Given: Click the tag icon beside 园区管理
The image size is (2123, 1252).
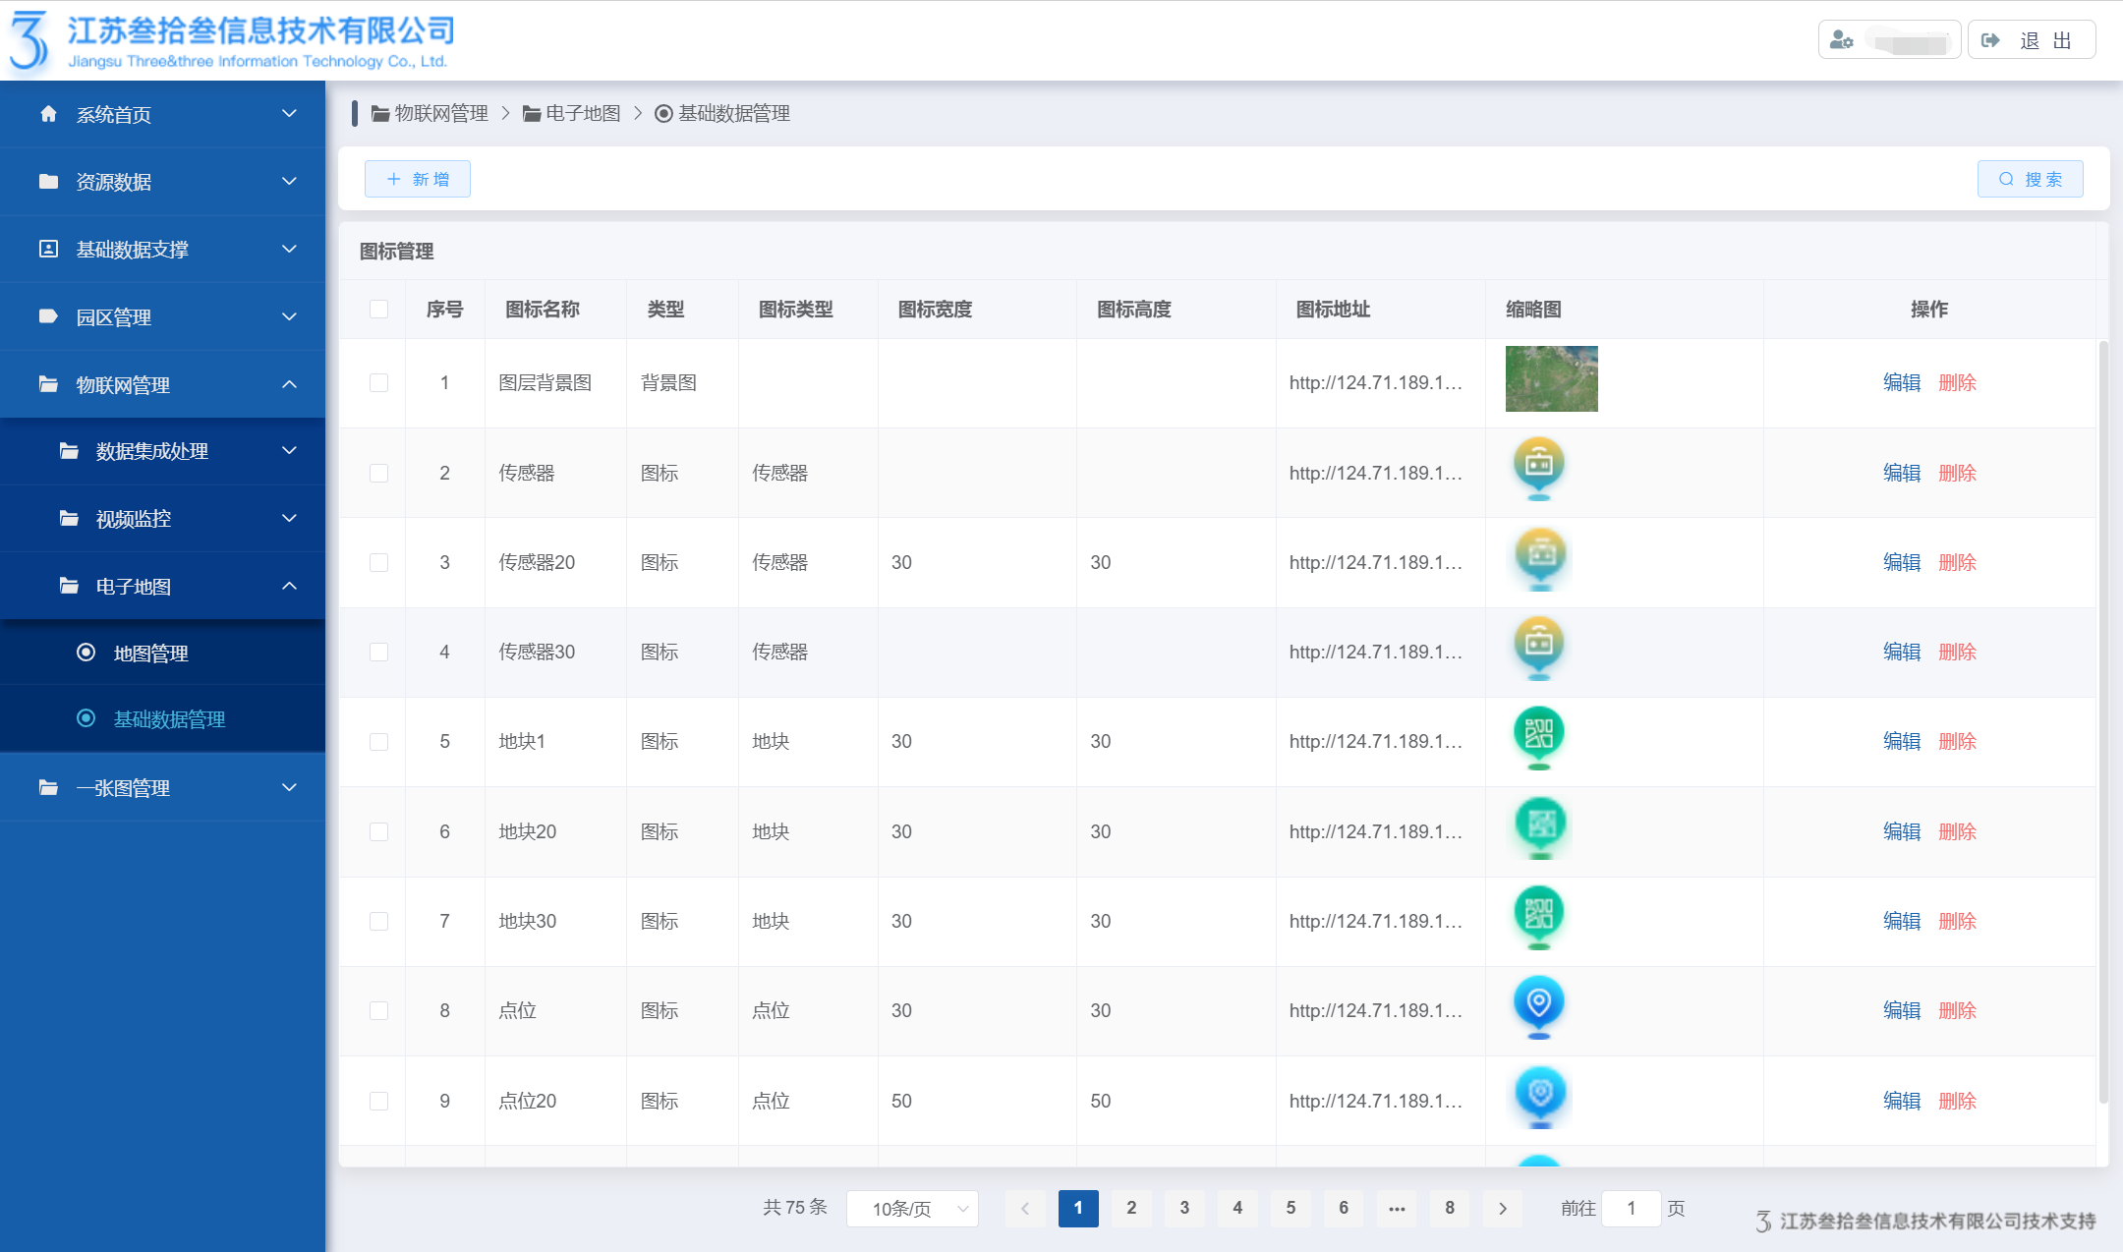Looking at the screenshot, I should click(x=48, y=316).
